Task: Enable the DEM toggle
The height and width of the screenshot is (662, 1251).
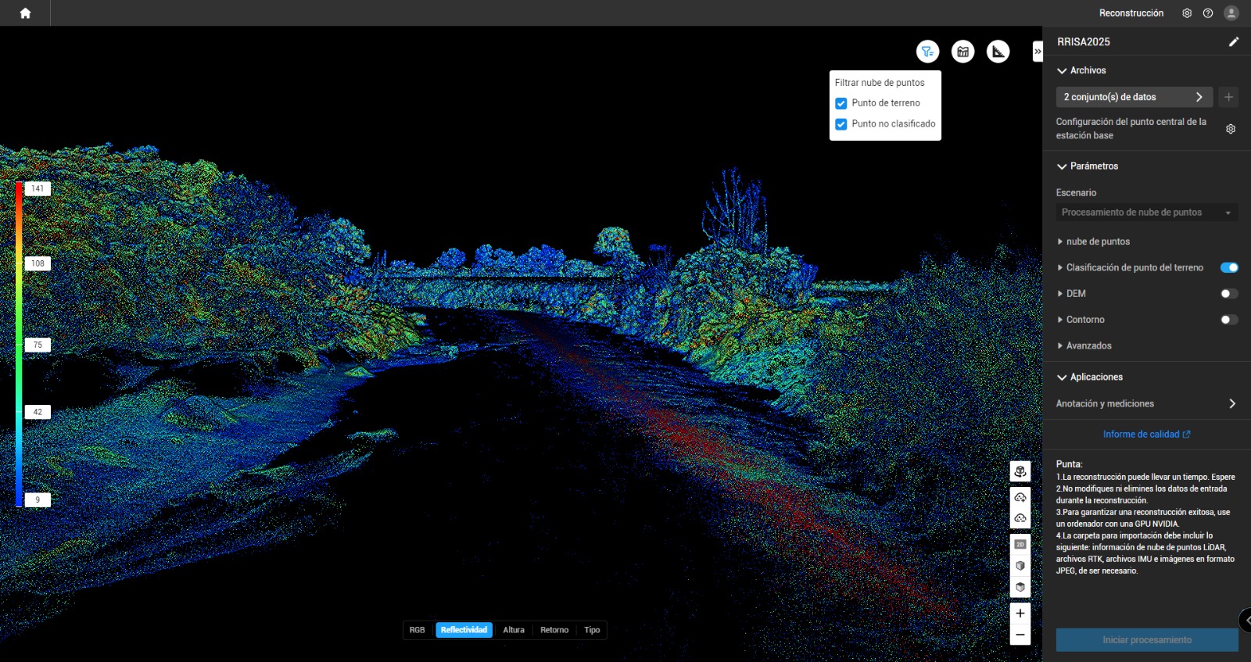Action: tap(1229, 294)
